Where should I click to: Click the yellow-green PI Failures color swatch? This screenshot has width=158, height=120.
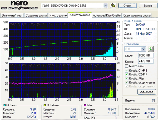[45, 105]
